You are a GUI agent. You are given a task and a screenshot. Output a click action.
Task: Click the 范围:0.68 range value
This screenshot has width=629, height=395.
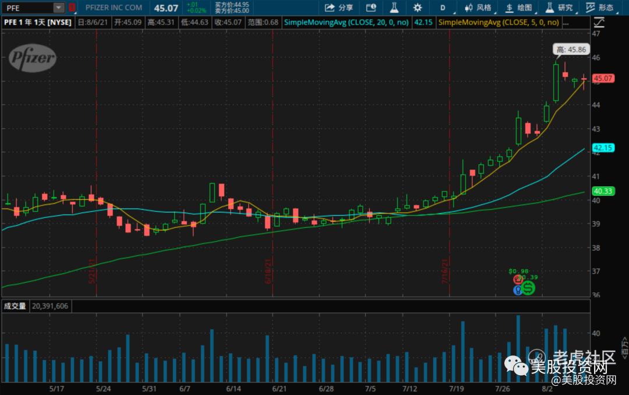coord(263,23)
